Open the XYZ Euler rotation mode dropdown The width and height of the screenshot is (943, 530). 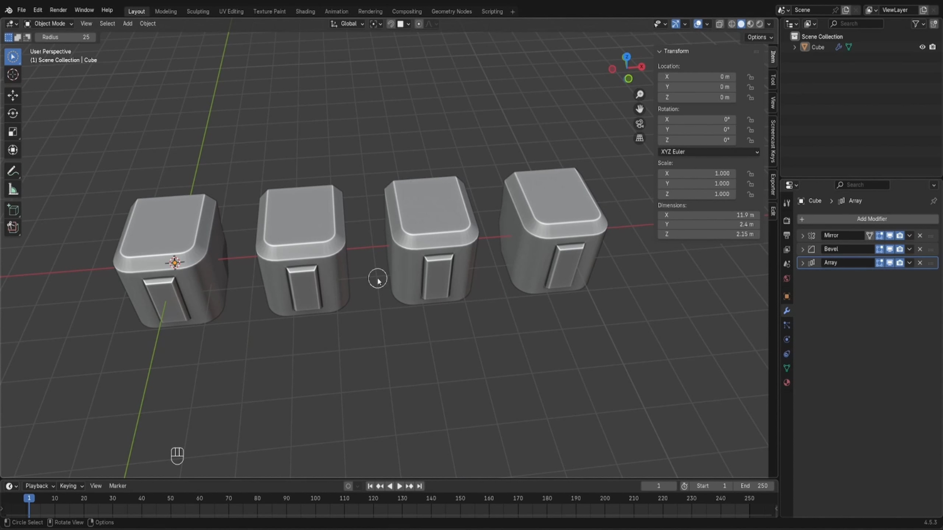[x=709, y=152]
